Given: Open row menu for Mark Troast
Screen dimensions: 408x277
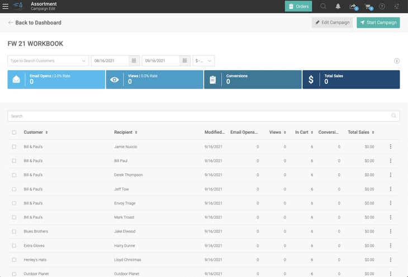Looking at the screenshot, I should [x=391, y=217].
